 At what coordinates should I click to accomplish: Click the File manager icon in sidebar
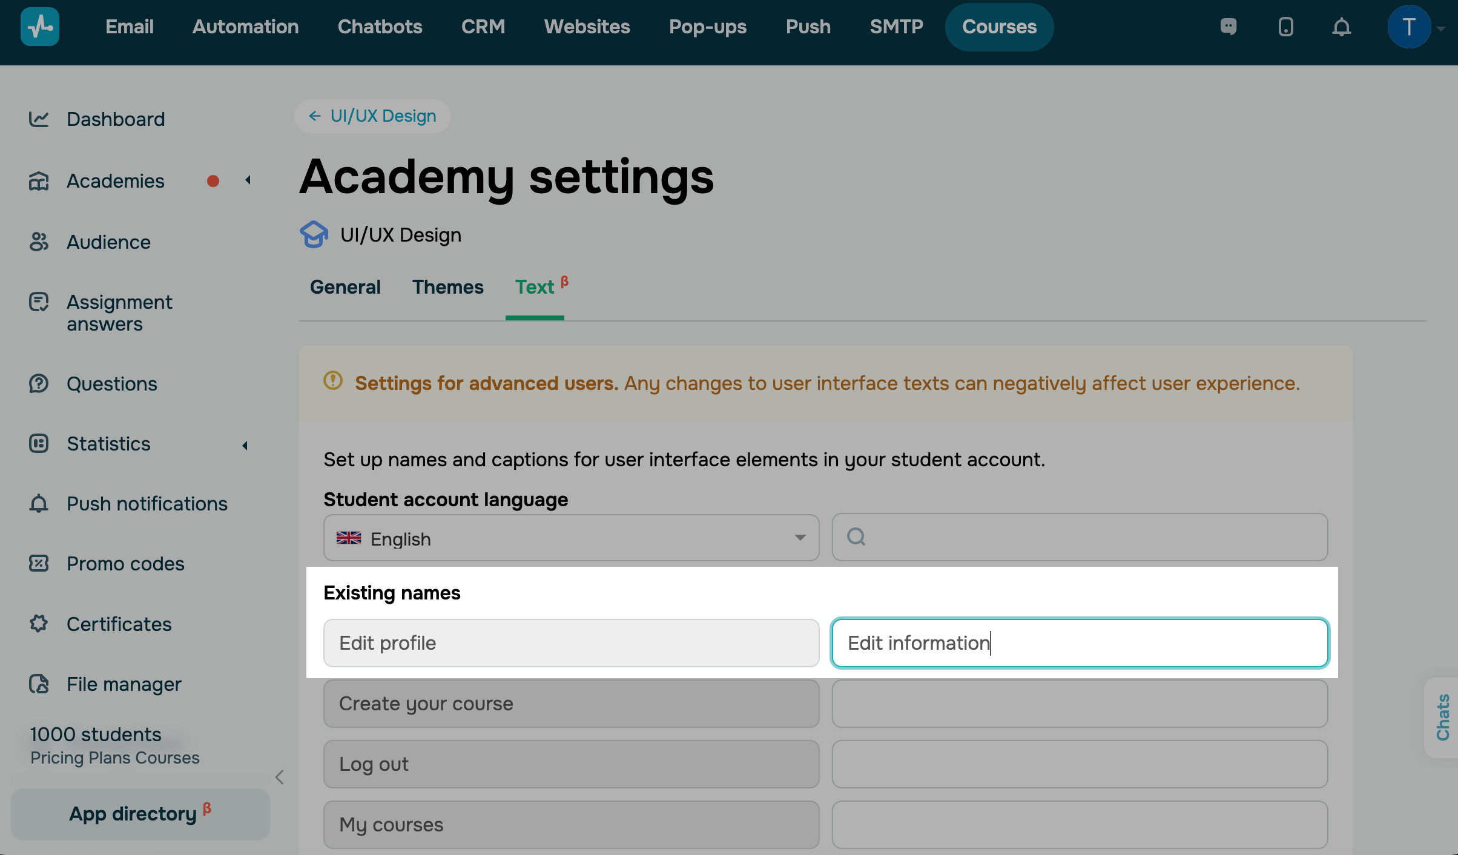[39, 684]
